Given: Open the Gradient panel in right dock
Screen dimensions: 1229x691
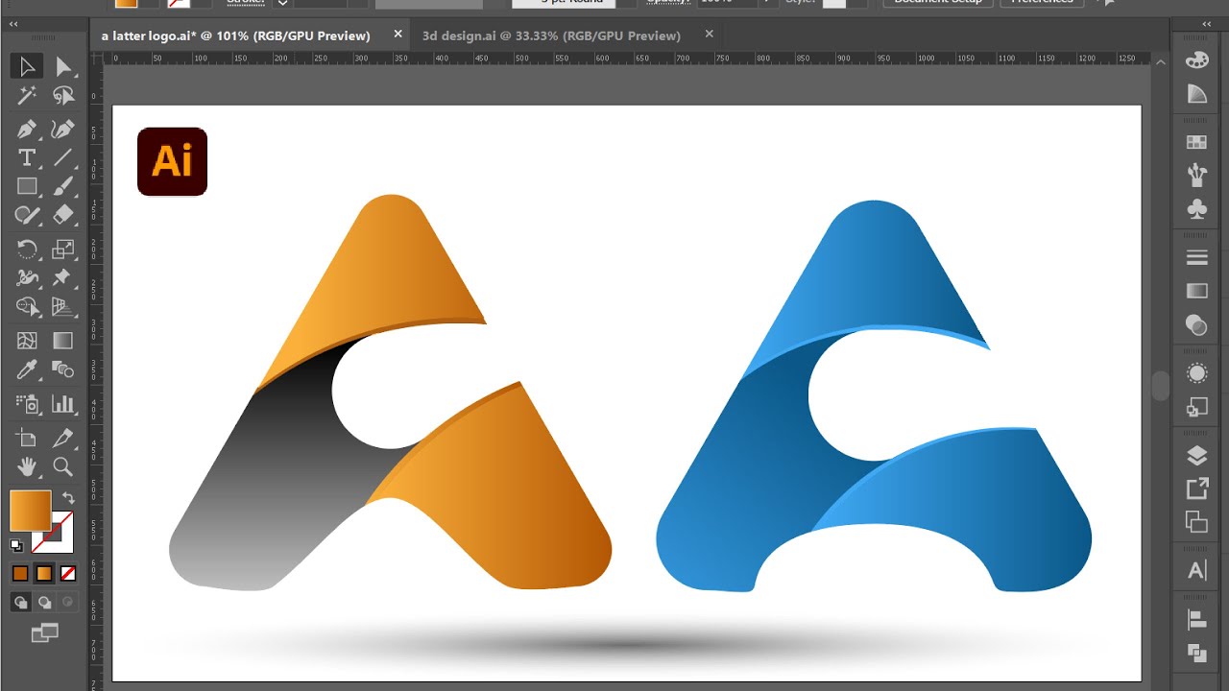Looking at the screenshot, I should (x=1197, y=291).
